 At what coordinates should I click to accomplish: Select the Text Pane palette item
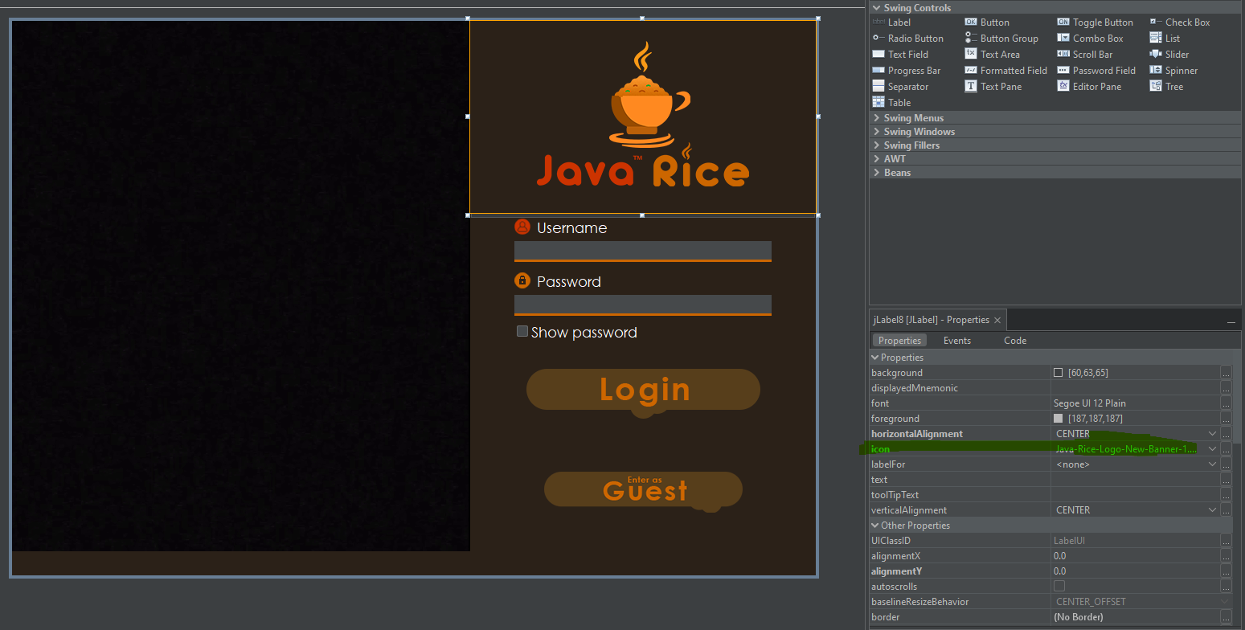993,87
